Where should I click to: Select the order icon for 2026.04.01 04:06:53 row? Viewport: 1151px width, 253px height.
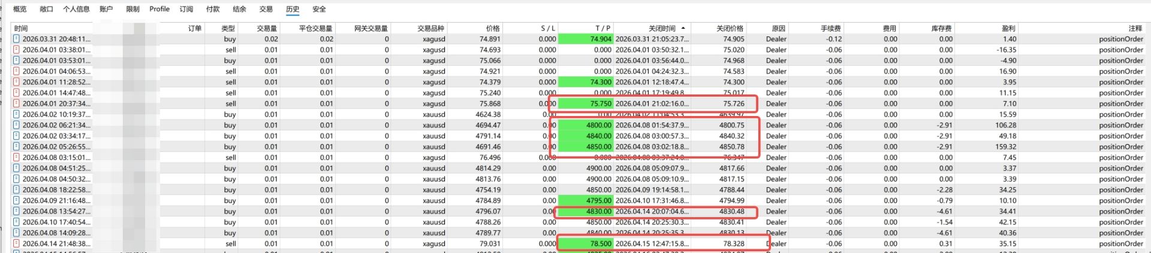tap(16, 71)
